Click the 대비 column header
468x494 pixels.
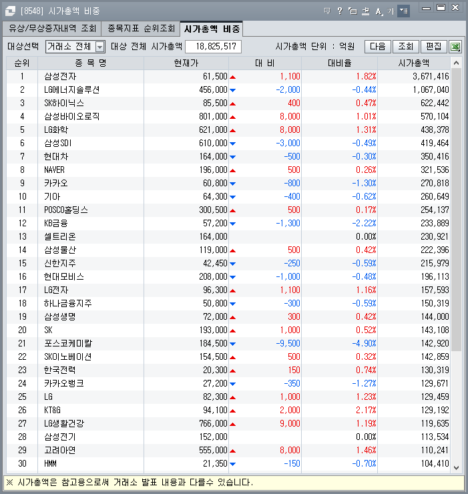tap(265, 63)
